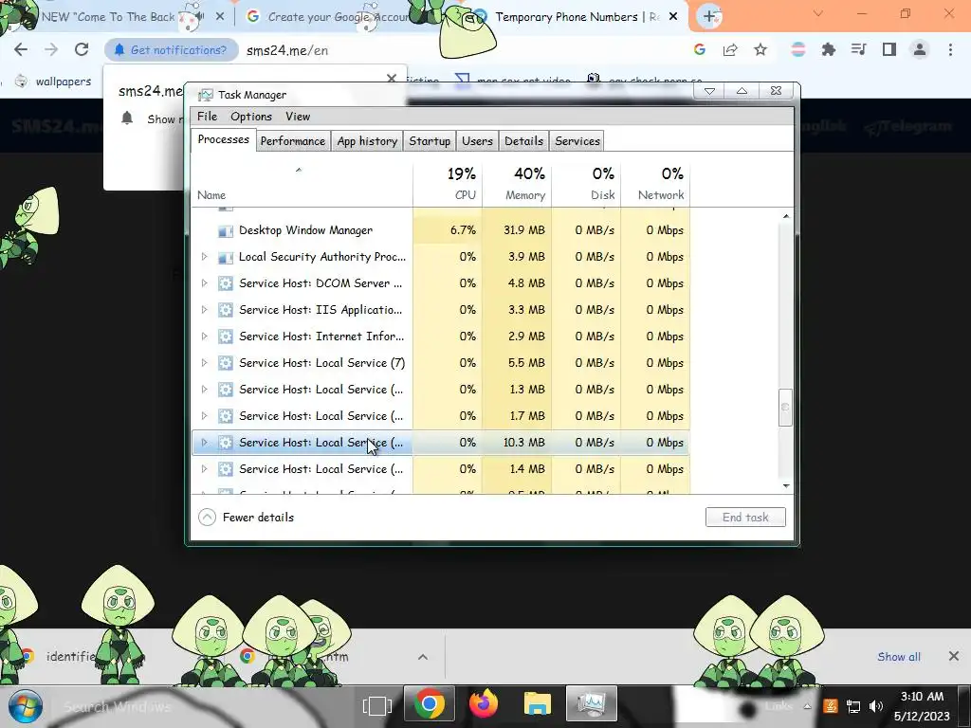Open Chrome three-dot menu
Image resolution: width=971 pixels, height=728 pixels.
950,50
